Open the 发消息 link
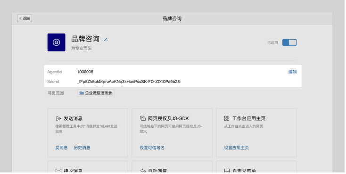 point(61,148)
